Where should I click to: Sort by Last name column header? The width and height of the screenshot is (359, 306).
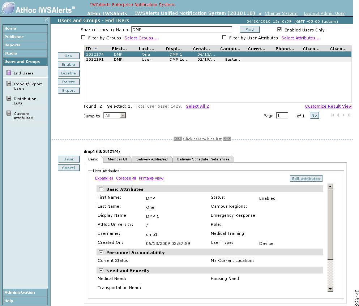click(146, 49)
